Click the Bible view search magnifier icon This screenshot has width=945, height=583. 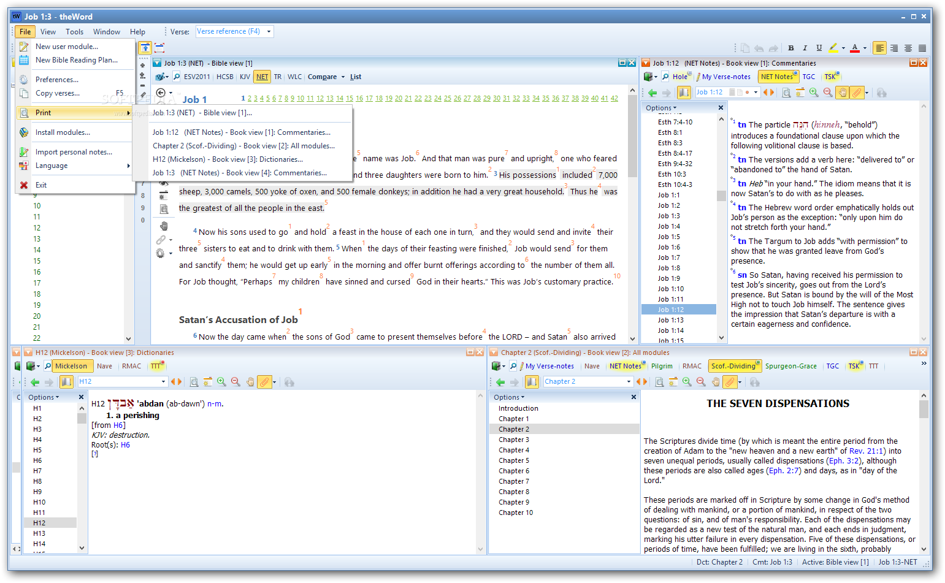[177, 77]
